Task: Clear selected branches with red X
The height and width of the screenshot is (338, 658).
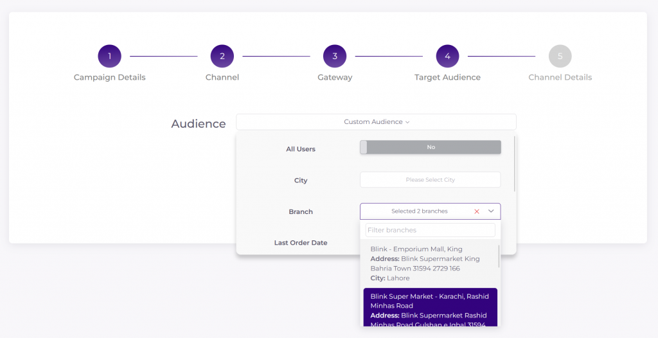Action: [476, 211]
